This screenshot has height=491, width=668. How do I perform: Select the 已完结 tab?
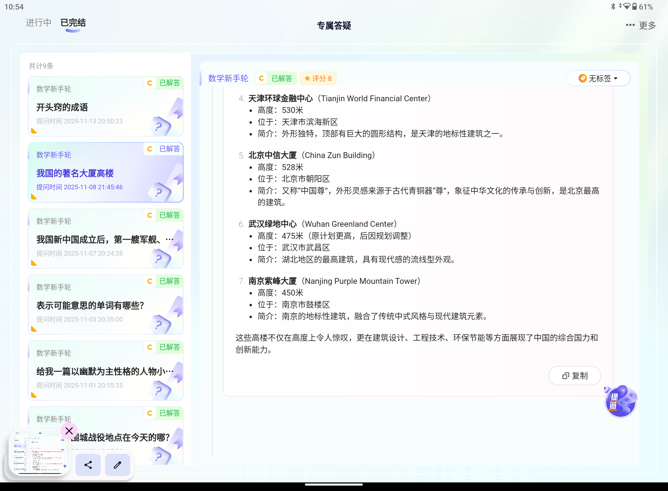tap(73, 23)
